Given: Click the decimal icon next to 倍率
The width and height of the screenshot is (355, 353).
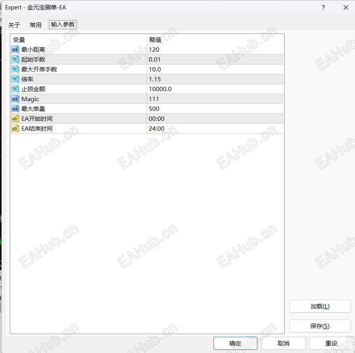Looking at the screenshot, I should [15, 79].
